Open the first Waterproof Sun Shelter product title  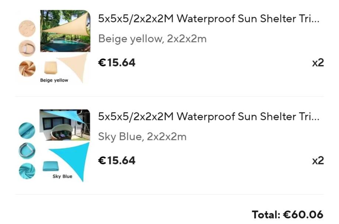(209, 19)
